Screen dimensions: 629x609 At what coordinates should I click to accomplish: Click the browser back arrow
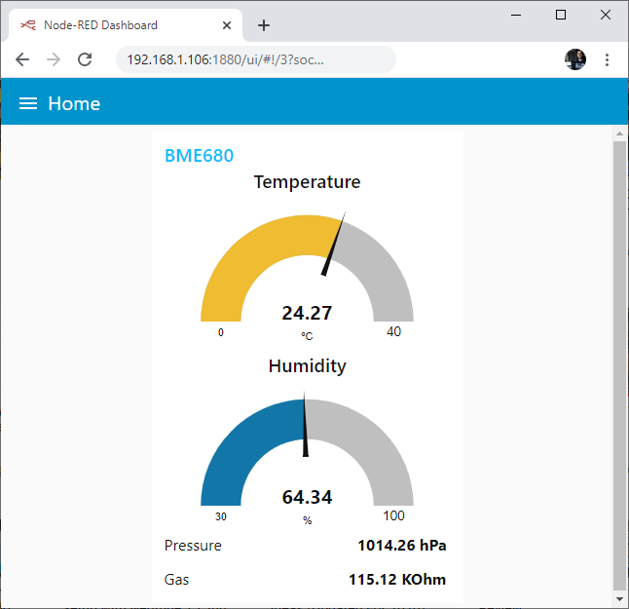22,59
